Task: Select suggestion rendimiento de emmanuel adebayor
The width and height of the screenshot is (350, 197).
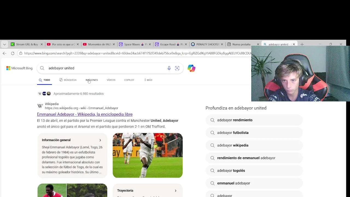Action: pyautogui.click(x=254, y=158)
